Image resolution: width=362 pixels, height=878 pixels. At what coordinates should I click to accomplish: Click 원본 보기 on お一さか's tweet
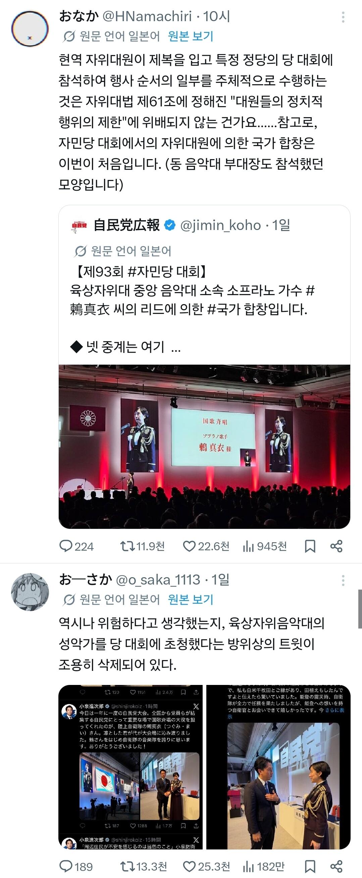191,600
